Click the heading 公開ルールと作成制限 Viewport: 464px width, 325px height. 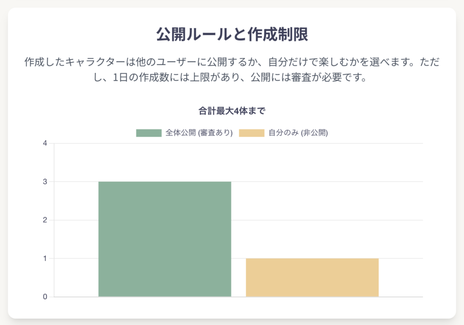click(232, 34)
